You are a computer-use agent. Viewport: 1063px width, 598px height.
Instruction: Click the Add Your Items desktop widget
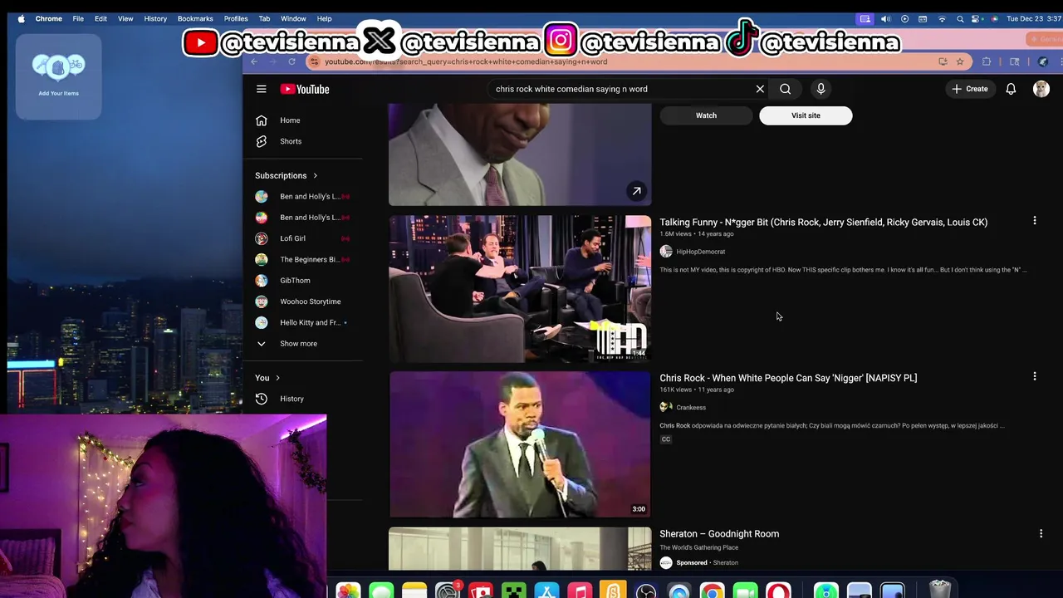coord(58,76)
